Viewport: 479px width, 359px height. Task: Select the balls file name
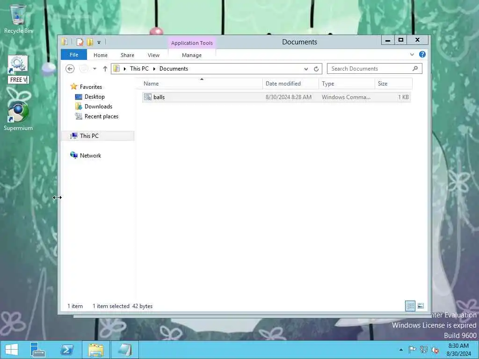[x=159, y=97]
